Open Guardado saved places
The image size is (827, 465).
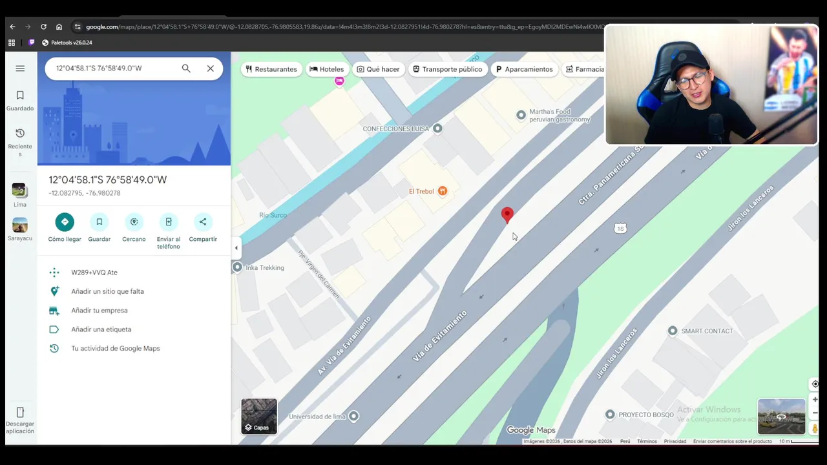[x=20, y=101]
